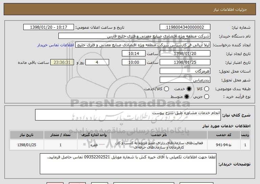260x184 pixels.
Task: Click the کد خدمت column header
Action: [x=224, y=135]
